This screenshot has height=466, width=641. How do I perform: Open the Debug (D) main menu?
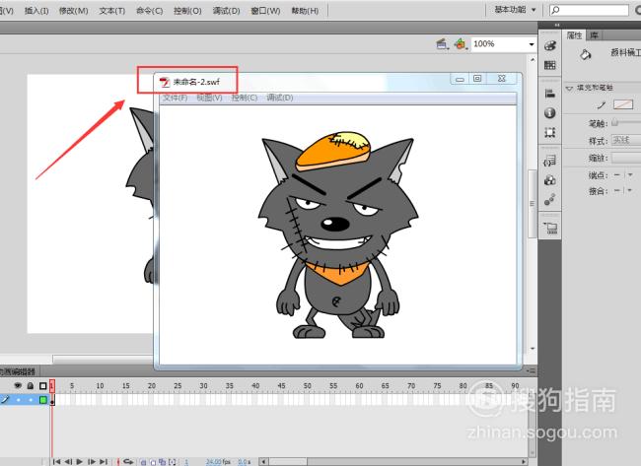point(226,11)
